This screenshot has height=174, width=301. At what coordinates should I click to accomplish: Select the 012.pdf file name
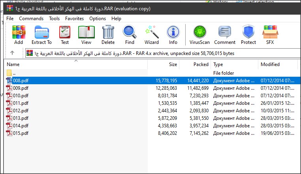pyautogui.click(x=21, y=111)
